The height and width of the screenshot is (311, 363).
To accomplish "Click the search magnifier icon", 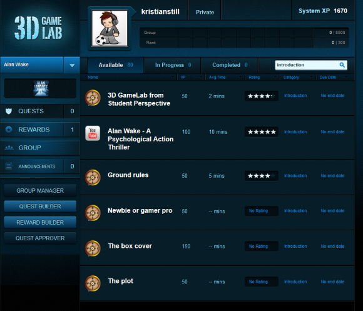I will coord(342,65).
